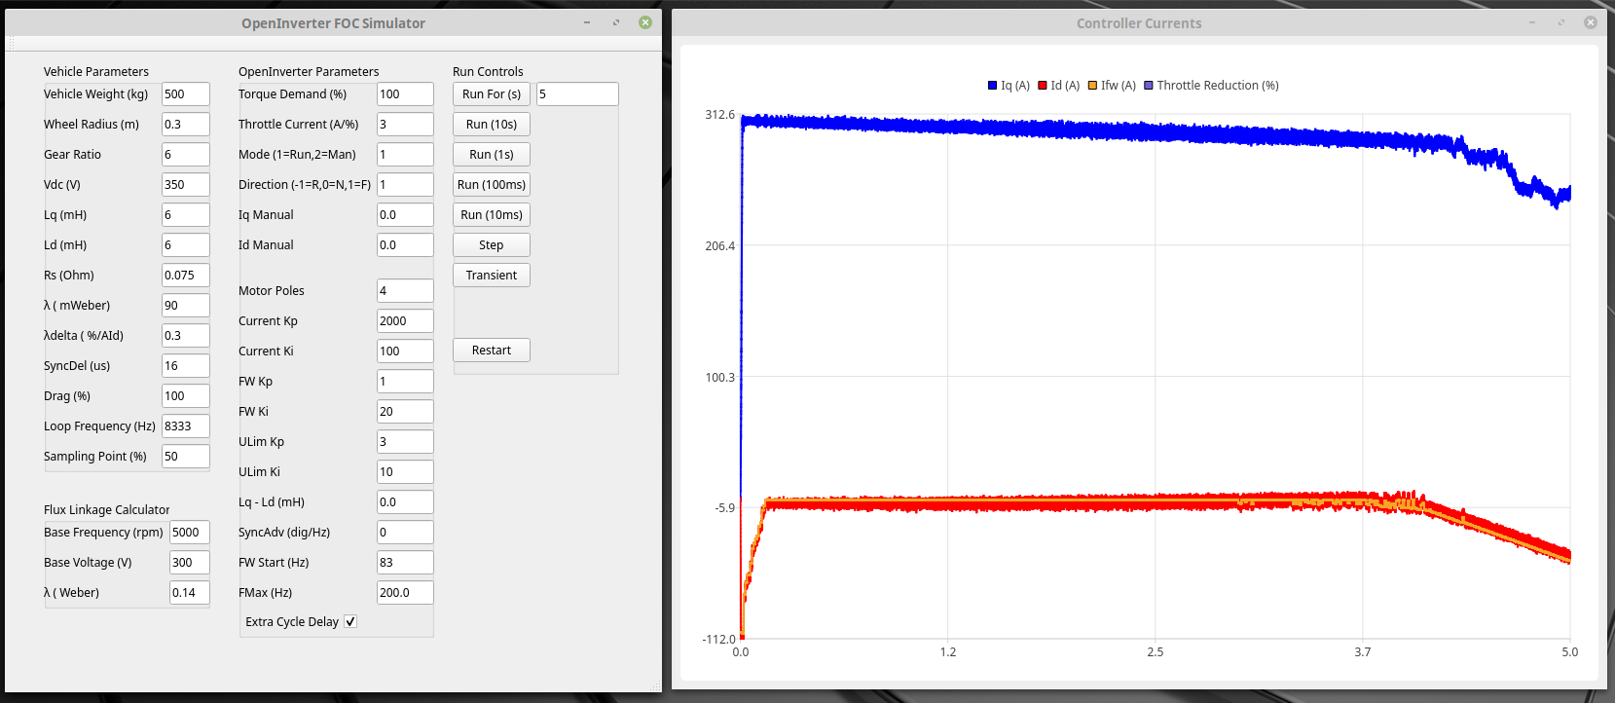Click the orange Ifw (A) legend swatch

(1092, 86)
